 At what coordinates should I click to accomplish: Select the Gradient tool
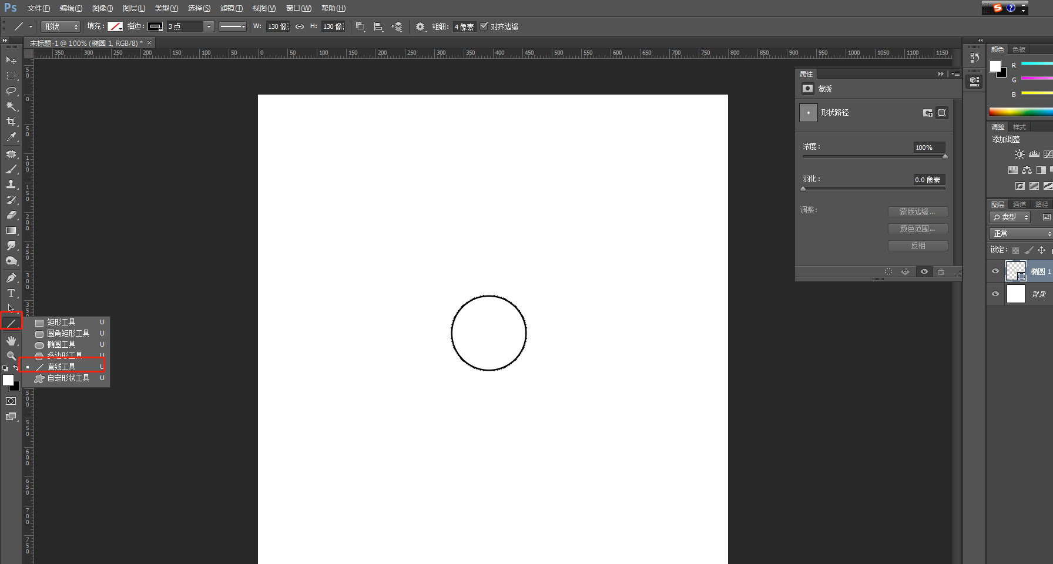point(11,230)
